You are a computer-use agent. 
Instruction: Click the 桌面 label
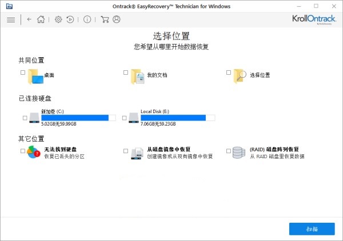coord(49,75)
